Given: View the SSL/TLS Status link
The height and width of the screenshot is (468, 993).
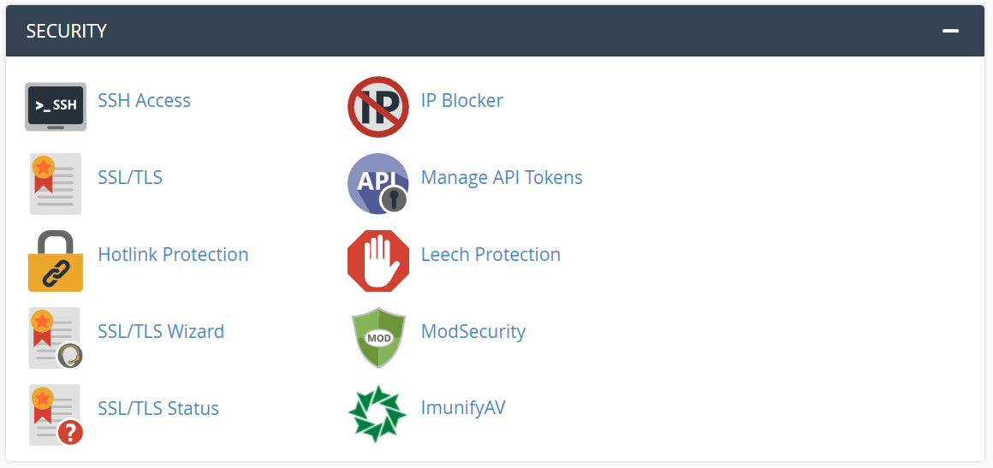Looking at the screenshot, I should [x=158, y=409].
